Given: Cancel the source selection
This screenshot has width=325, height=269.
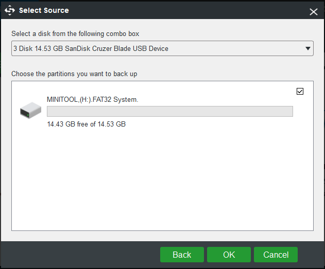Looking at the screenshot, I should click(x=276, y=255).
